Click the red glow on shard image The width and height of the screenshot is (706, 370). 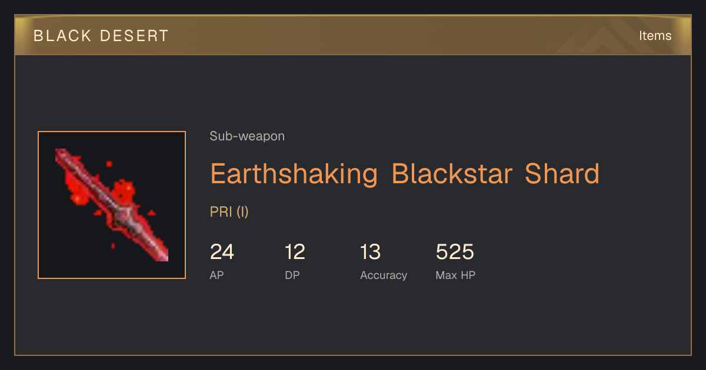tap(122, 191)
